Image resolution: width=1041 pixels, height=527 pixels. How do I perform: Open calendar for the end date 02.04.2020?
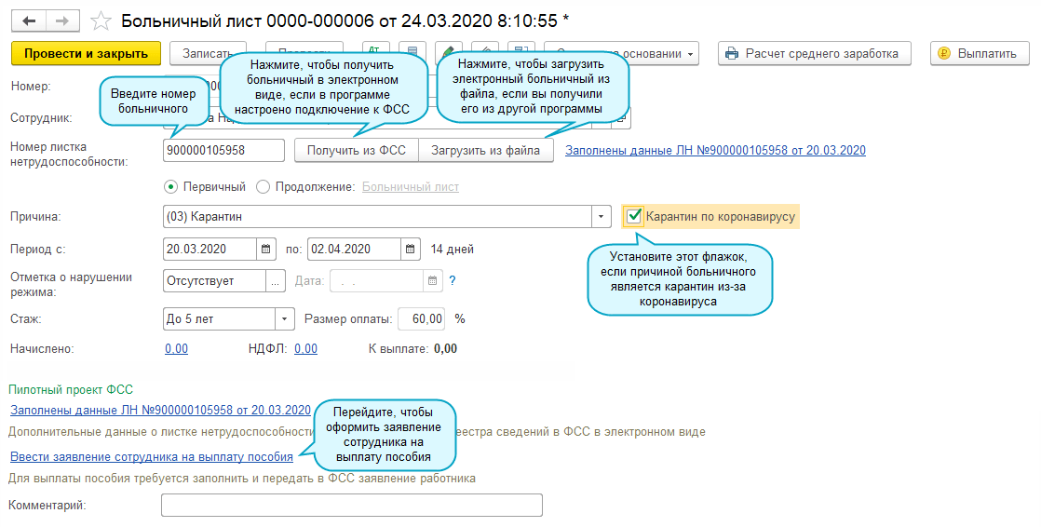(411, 250)
